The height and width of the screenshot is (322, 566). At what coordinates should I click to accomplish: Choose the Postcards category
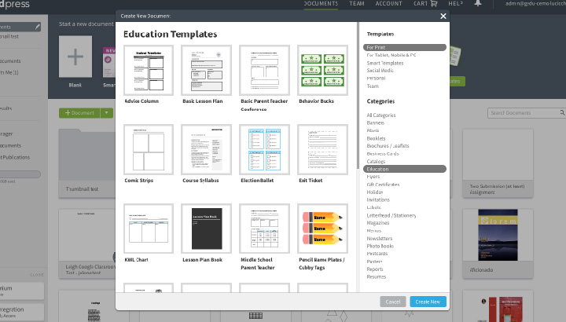click(377, 254)
